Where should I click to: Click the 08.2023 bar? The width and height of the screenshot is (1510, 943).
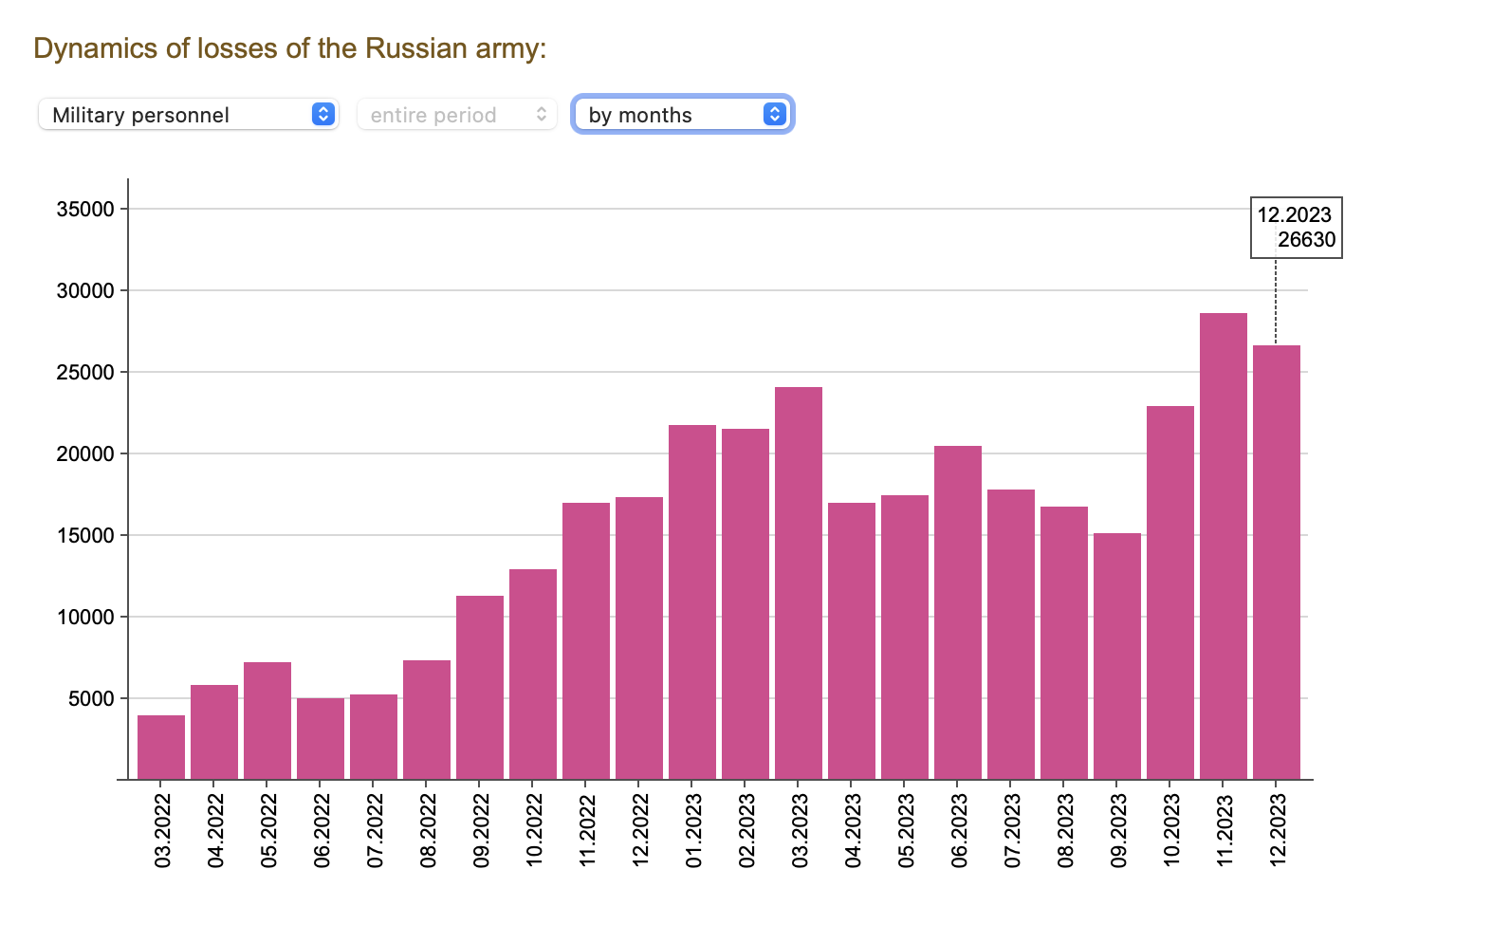tap(1064, 643)
